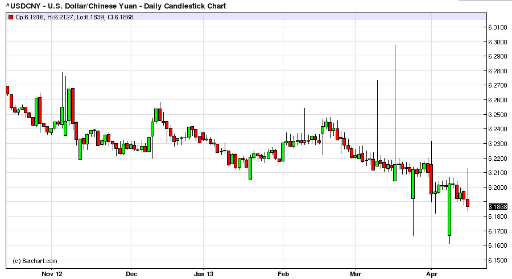Click the 6.2900 price axis label

click(x=498, y=56)
